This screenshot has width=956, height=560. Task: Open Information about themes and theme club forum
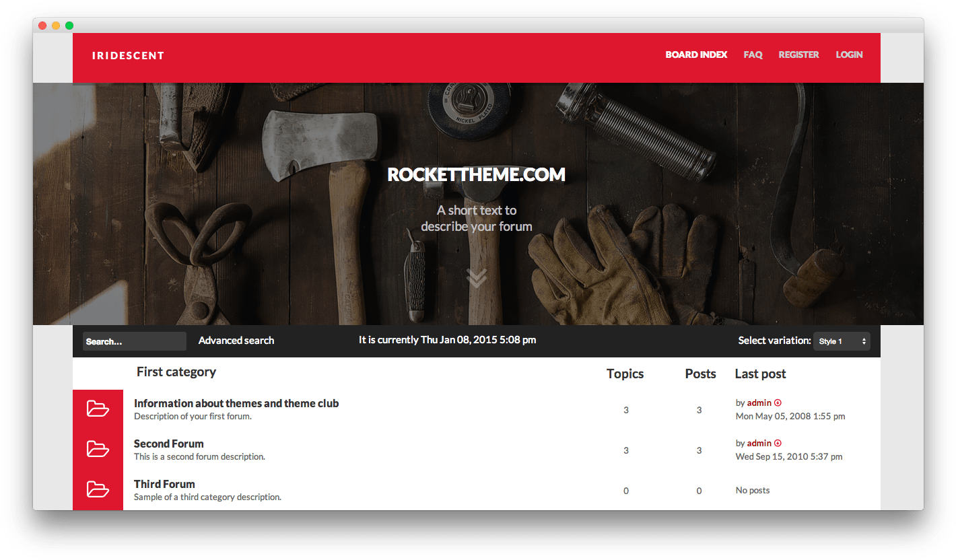coord(236,403)
